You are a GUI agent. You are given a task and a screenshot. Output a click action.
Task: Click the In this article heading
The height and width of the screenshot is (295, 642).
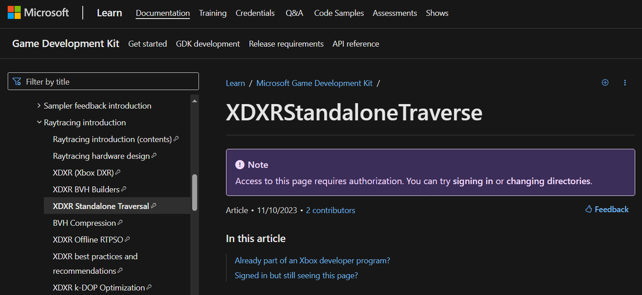pyautogui.click(x=256, y=238)
